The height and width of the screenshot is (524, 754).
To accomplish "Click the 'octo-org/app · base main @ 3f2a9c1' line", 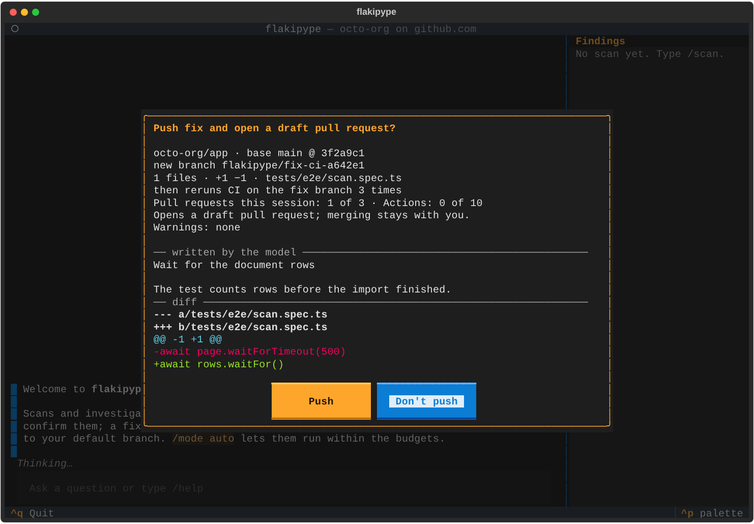I will (x=259, y=153).
